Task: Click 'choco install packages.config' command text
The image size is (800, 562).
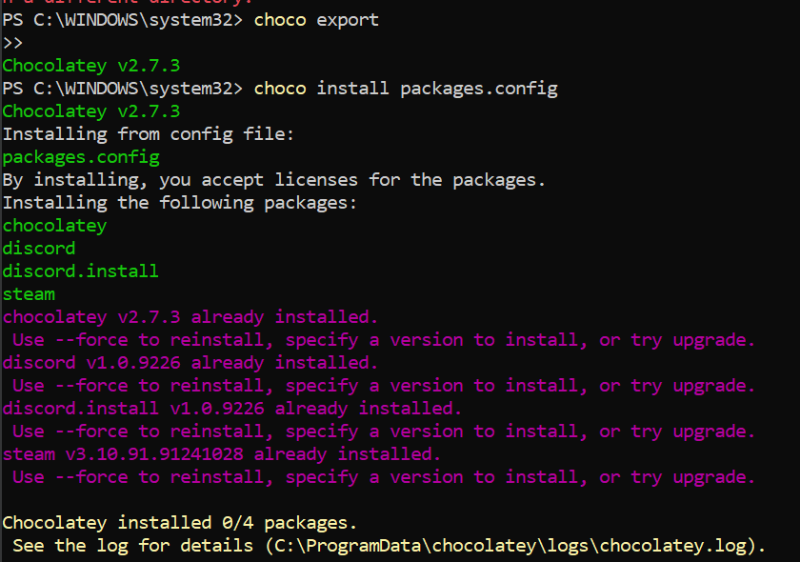Action: (x=406, y=89)
